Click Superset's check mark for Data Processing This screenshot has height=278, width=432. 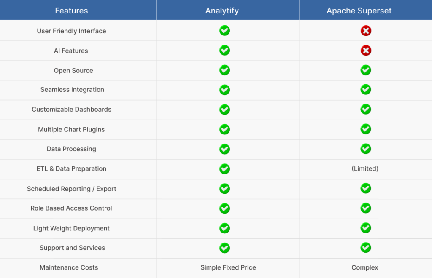pyautogui.click(x=366, y=149)
